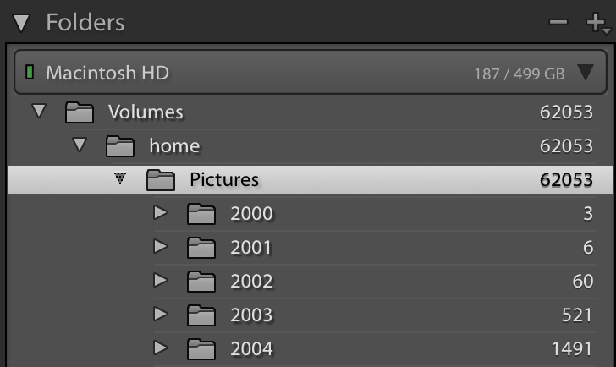Screen dimensions: 616x367
Task: Click the Volumes folder icon
Action: coord(79,112)
